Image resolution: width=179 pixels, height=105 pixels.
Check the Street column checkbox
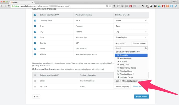tap(35, 81)
